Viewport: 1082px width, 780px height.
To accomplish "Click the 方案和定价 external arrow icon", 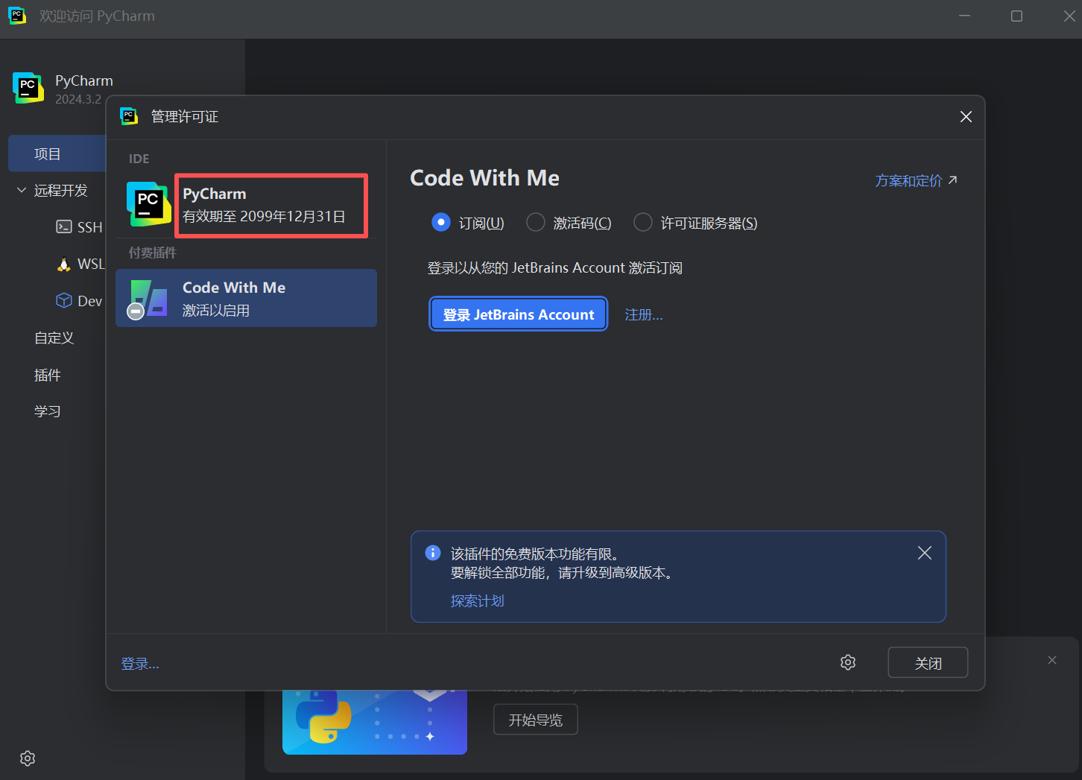I will click(x=952, y=180).
